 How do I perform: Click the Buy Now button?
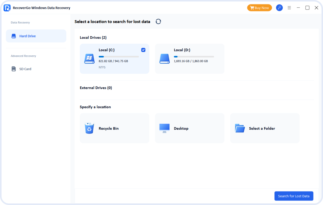click(x=259, y=8)
